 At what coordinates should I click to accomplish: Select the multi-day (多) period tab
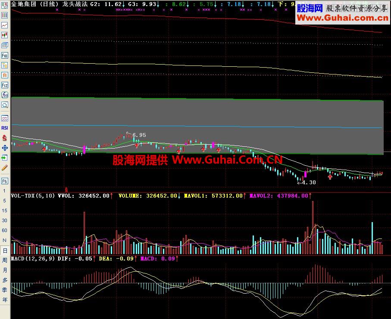(x=5, y=280)
